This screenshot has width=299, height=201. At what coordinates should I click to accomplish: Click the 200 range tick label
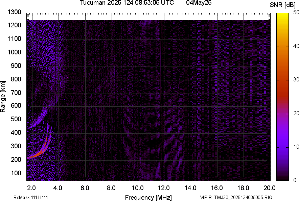[16, 159]
